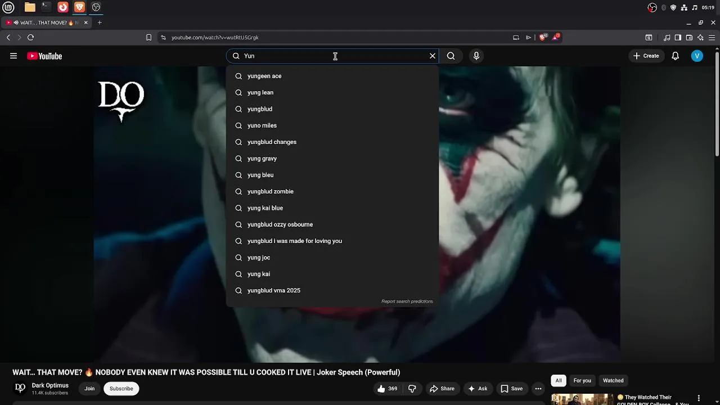Switch to the Brave browser in the panel

click(x=79, y=7)
